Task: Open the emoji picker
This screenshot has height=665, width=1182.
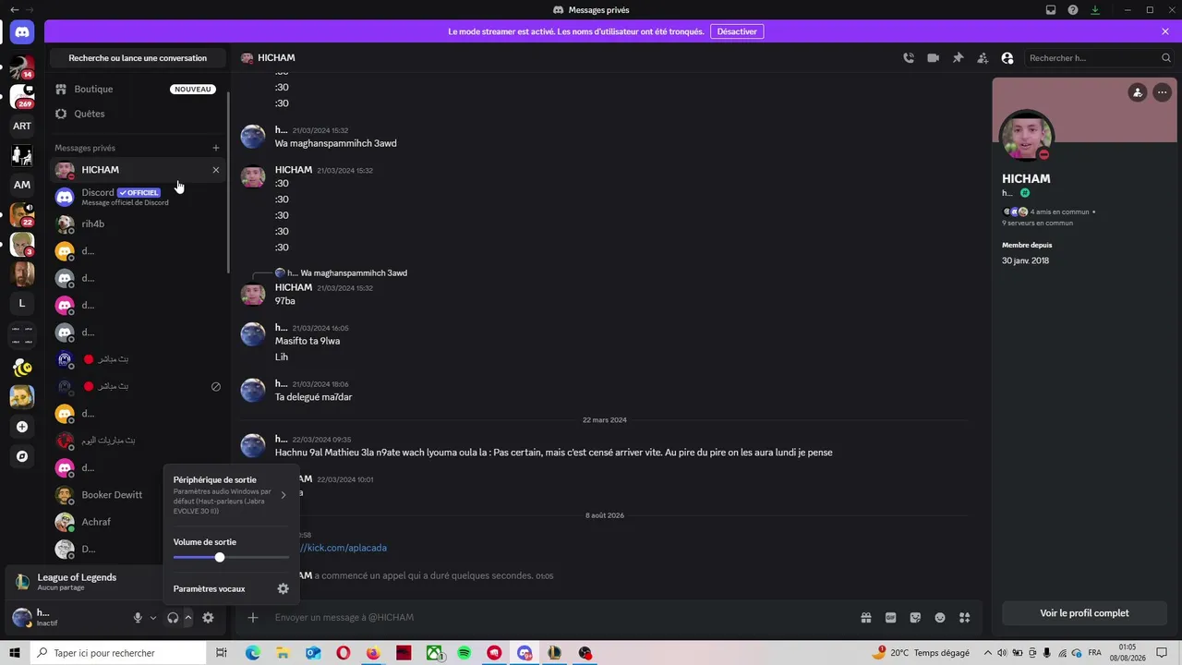Action: [940, 618]
